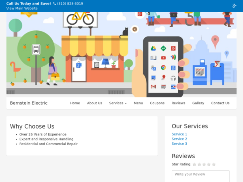
Task: Open the Google Plus icon in header
Action: pos(234,6)
